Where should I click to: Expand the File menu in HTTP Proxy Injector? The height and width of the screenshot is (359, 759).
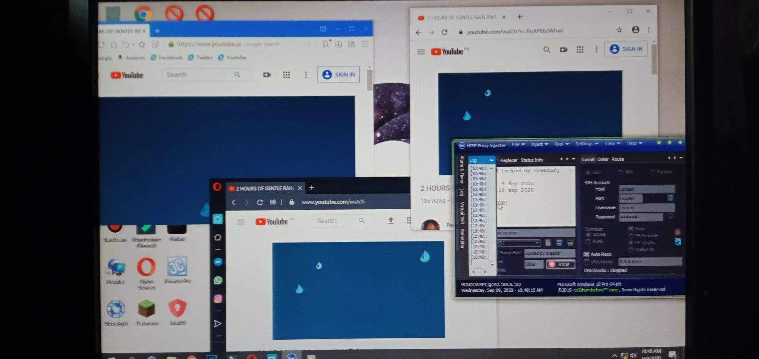[x=518, y=145]
